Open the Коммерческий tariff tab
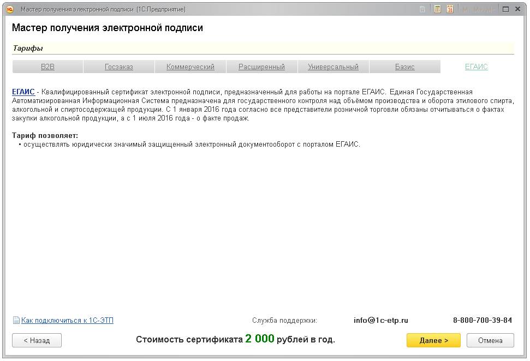The image size is (530, 361). coord(190,67)
